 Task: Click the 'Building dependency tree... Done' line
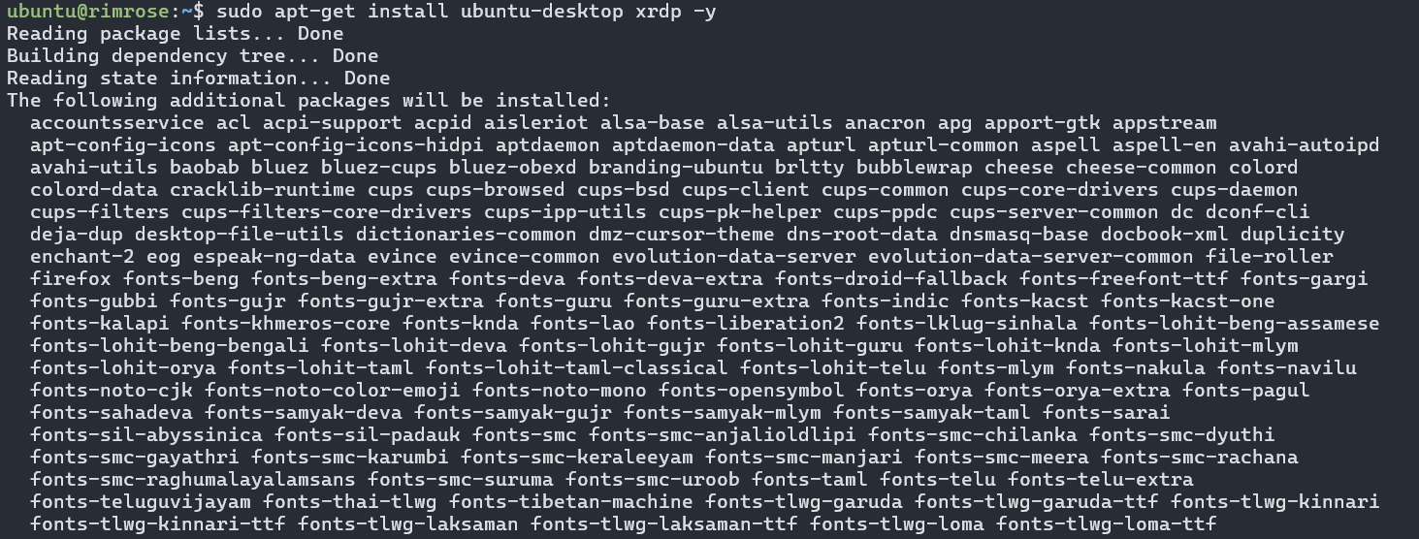193,56
